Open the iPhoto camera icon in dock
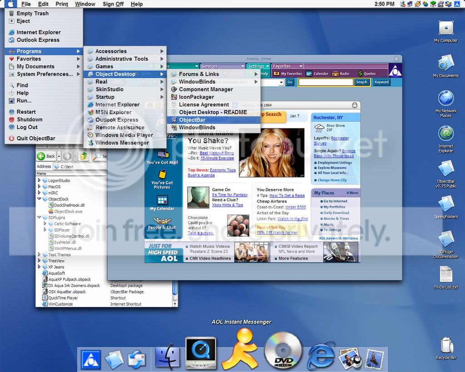Viewport: 465px width, 372px height. point(350,358)
